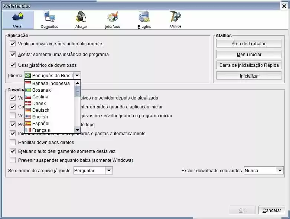The height and width of the screenshot is (219, 290).
Task: Click language list scroll up arrow
Action: (77, 83)
